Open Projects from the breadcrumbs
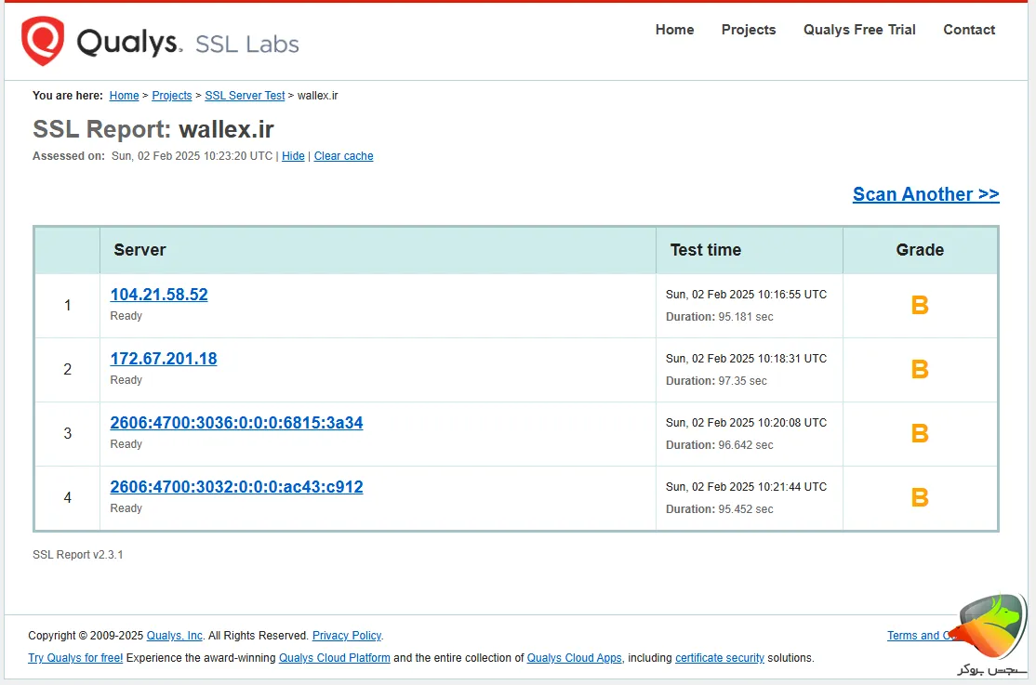The width and height of the screenshot is (1036, 685). click(171, 95)
